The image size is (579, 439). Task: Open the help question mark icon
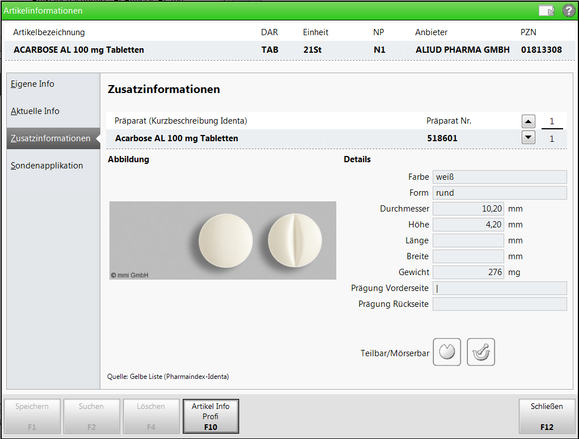click(x=569, y=10)
